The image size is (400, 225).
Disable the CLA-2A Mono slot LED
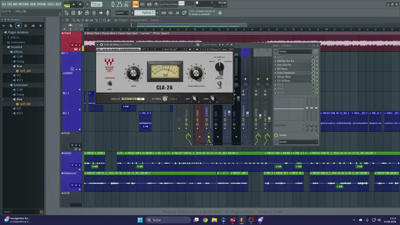pyautogui.click(x=317, y=81)
